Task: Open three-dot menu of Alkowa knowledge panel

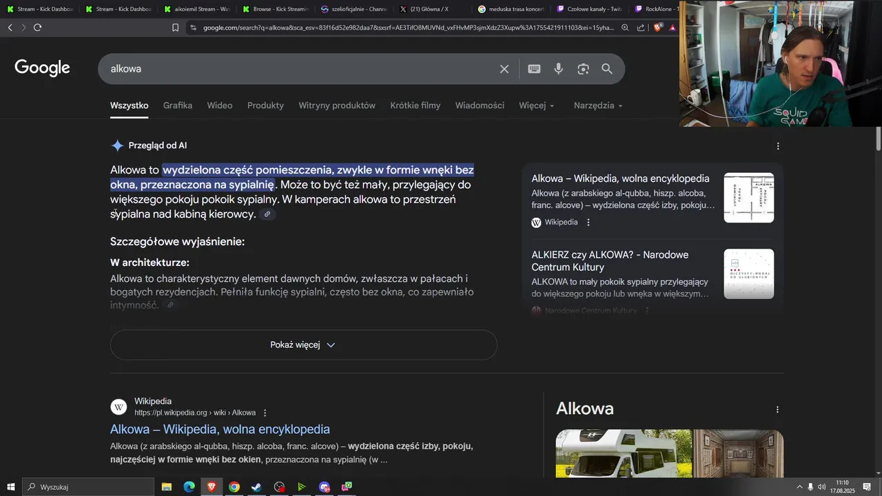Action: pyautogui.click(x=777, y=409)
